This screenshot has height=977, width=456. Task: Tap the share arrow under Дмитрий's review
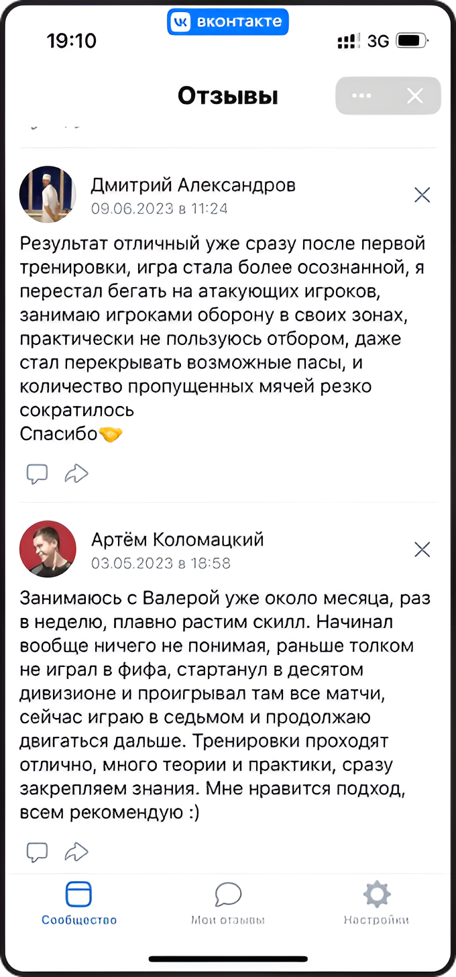click(x=76, y=474)
